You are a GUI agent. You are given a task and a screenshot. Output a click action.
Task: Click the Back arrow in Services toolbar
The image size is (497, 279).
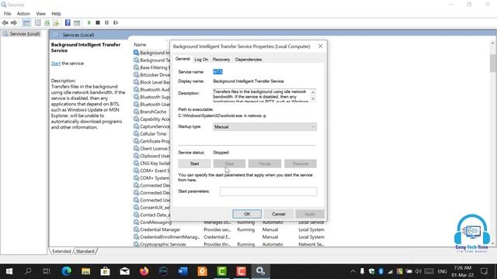(5, 22)
